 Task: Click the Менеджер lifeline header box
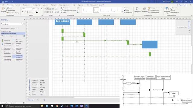click(x=62, y=22)
